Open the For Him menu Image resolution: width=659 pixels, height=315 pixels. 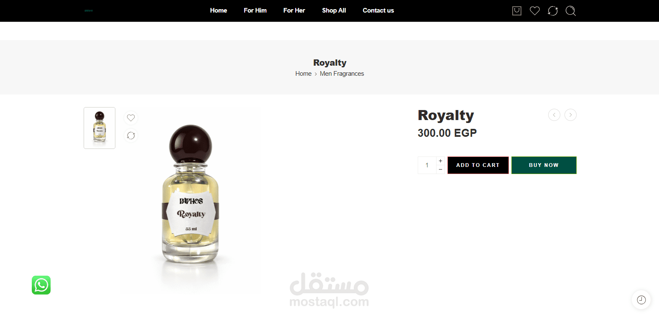click(x=255, y=10)
